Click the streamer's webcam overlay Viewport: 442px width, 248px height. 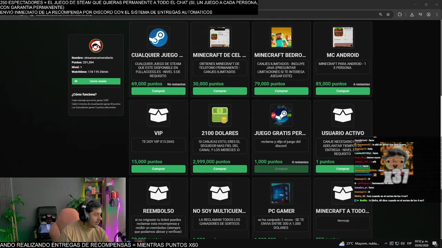coord(63,210)
